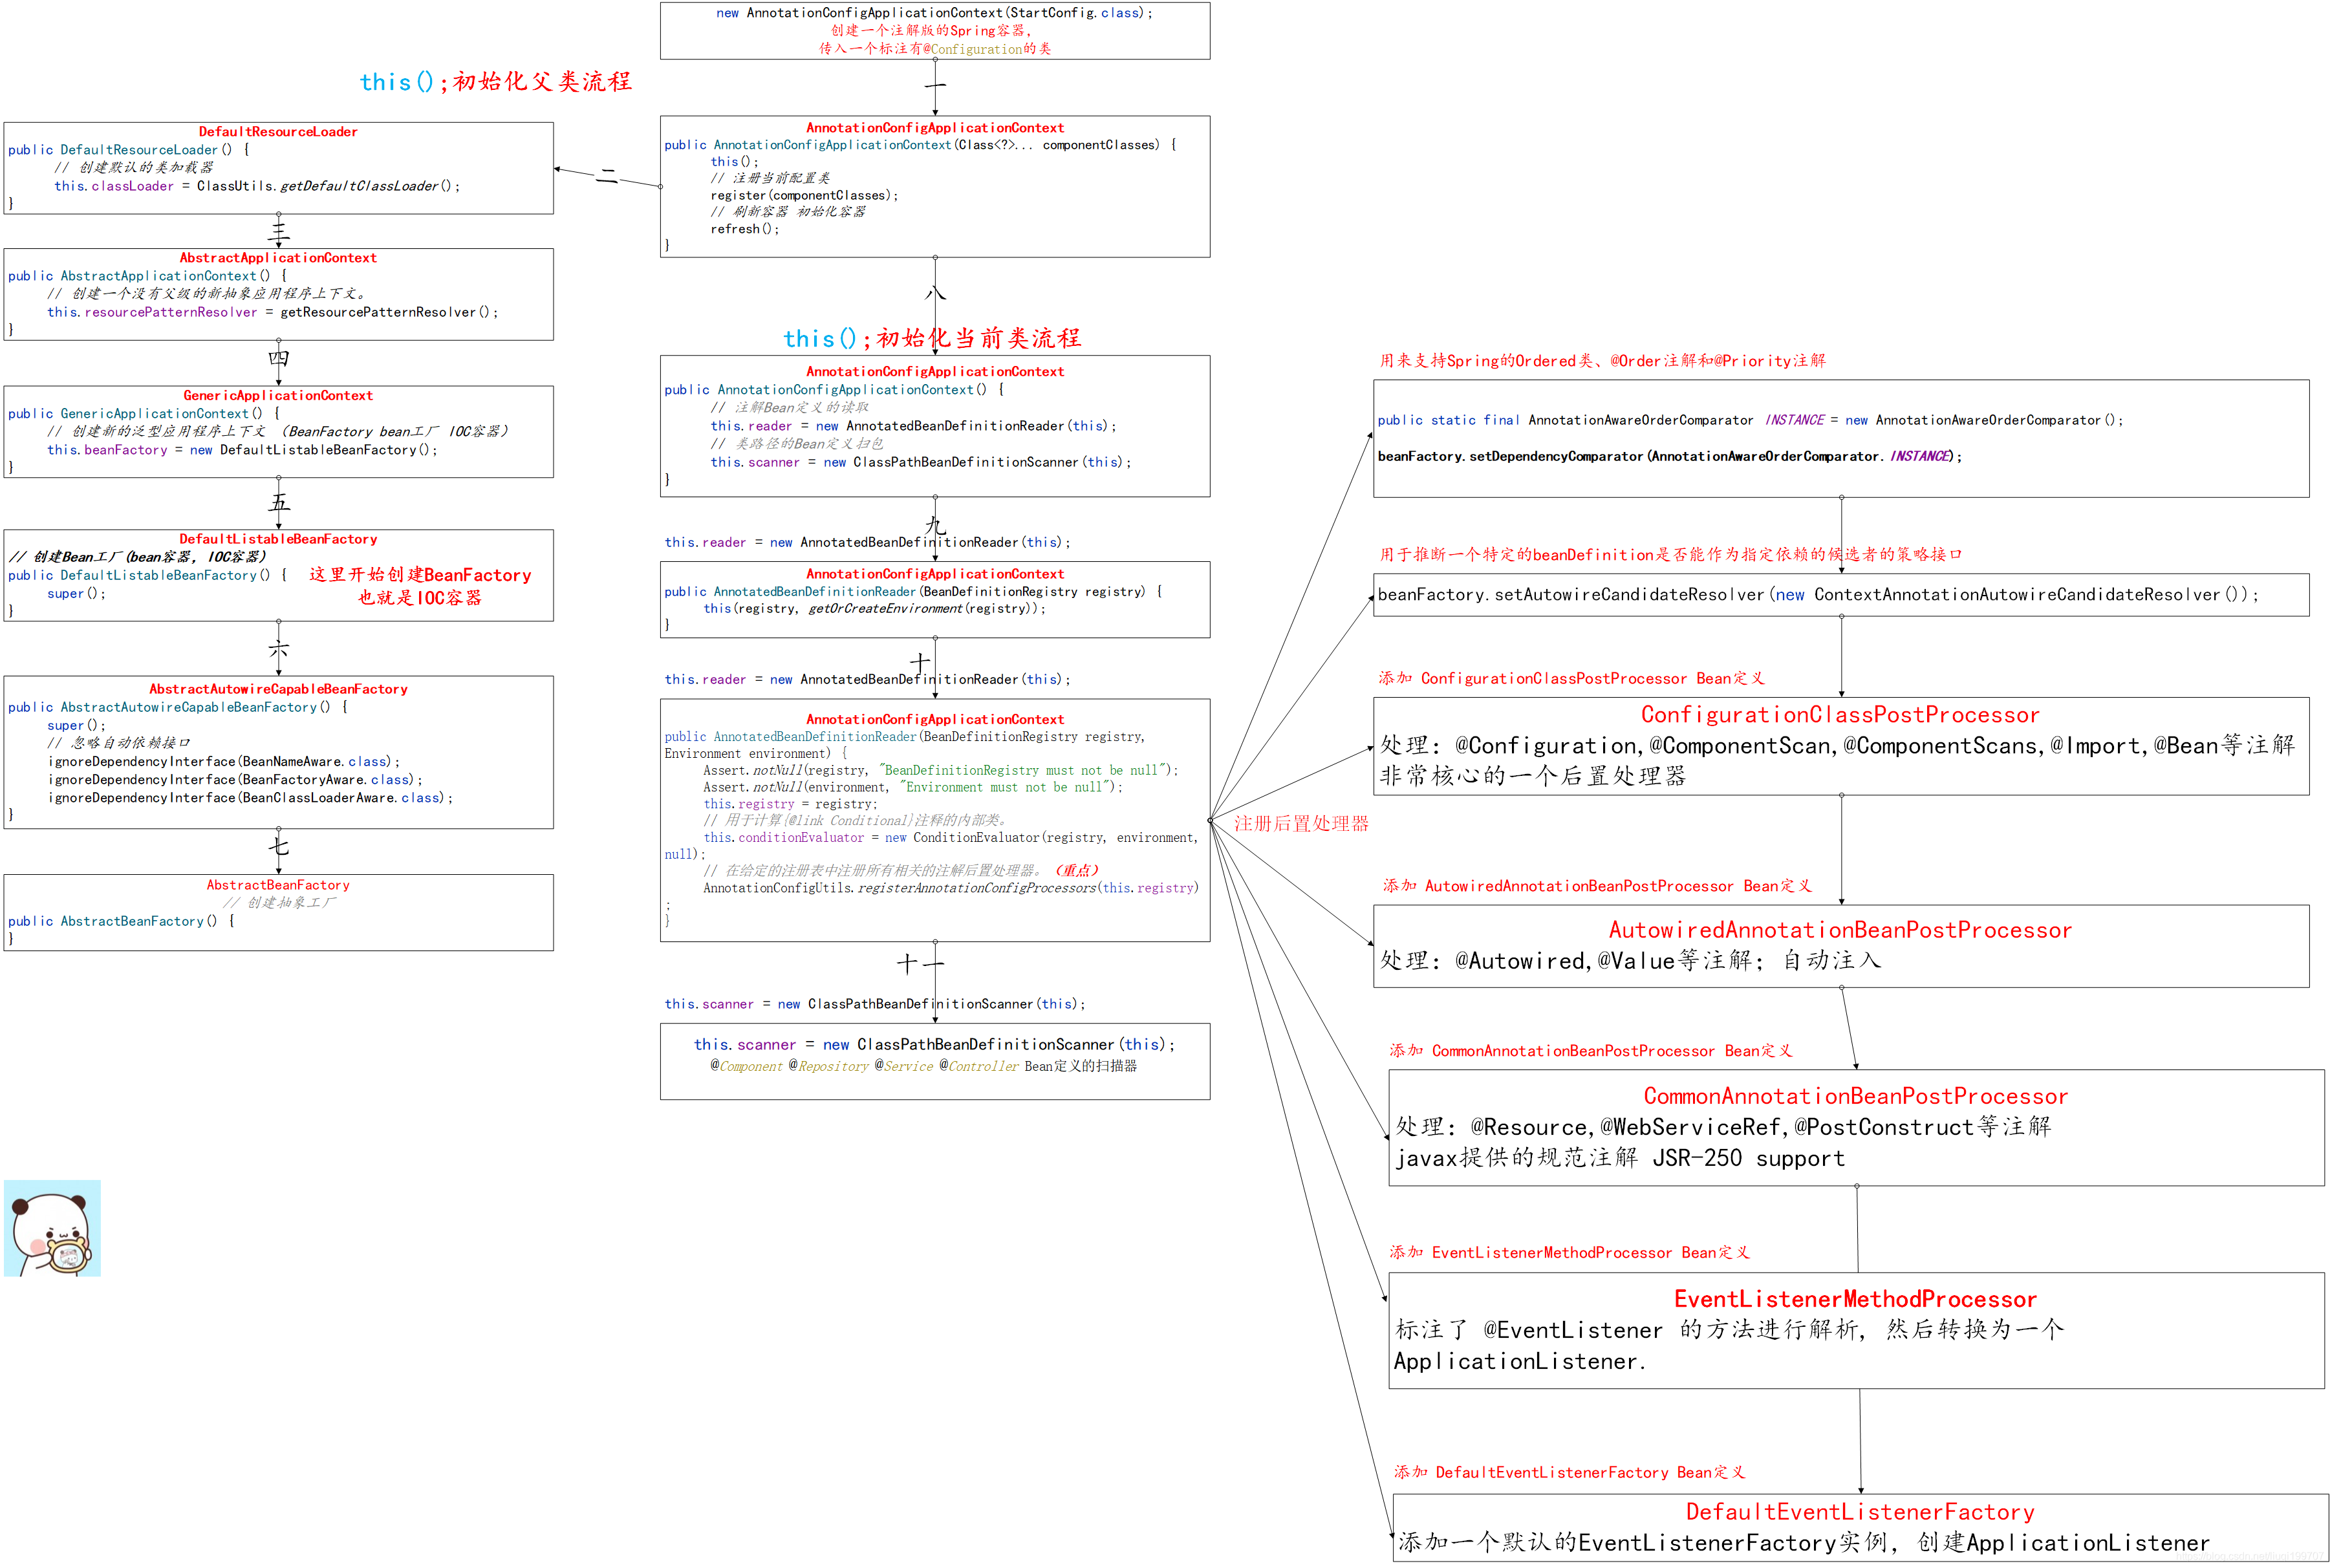Click "public AbstractBeanFactory() {" line
The height and width of the screenshot is (1568, 2330).
(x=121, y=921)
